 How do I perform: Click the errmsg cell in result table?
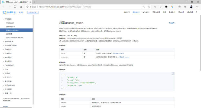[x=75, y=106]
